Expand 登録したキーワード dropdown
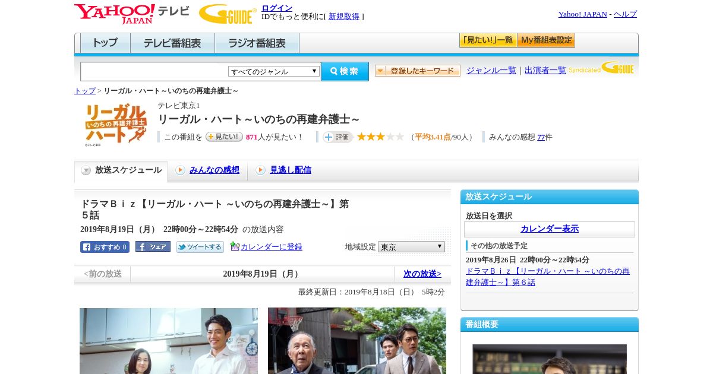Image resolution: width=713 pixels, height=374 pixels. (418, 71)
